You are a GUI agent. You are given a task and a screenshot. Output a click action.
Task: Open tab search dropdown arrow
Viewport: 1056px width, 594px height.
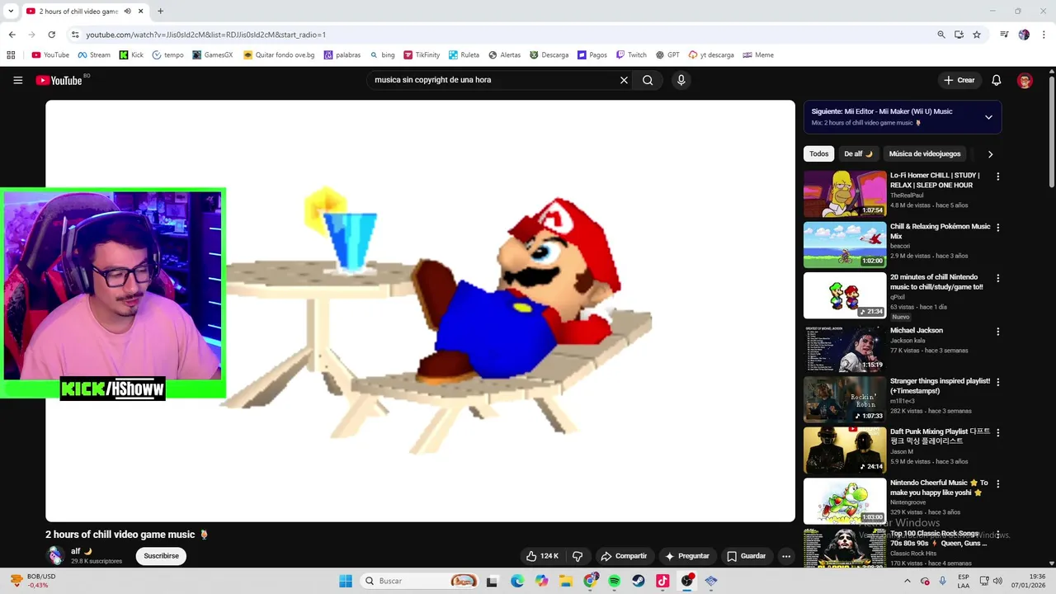click(x=11, y=11)
